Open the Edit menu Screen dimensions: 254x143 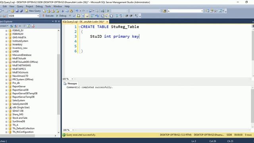5,6
